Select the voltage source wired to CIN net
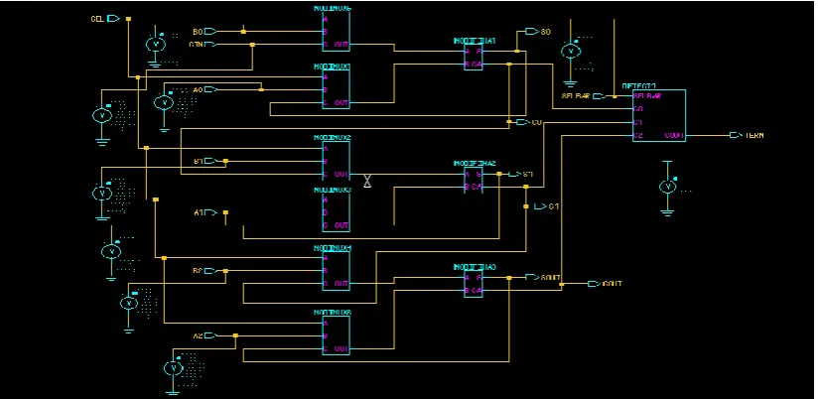Screen dimensions: 819x399 (102, 115)
